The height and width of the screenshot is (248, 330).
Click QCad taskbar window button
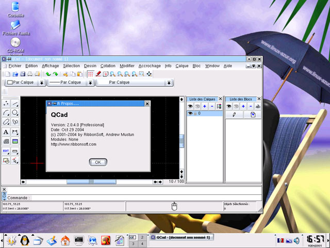181,238
